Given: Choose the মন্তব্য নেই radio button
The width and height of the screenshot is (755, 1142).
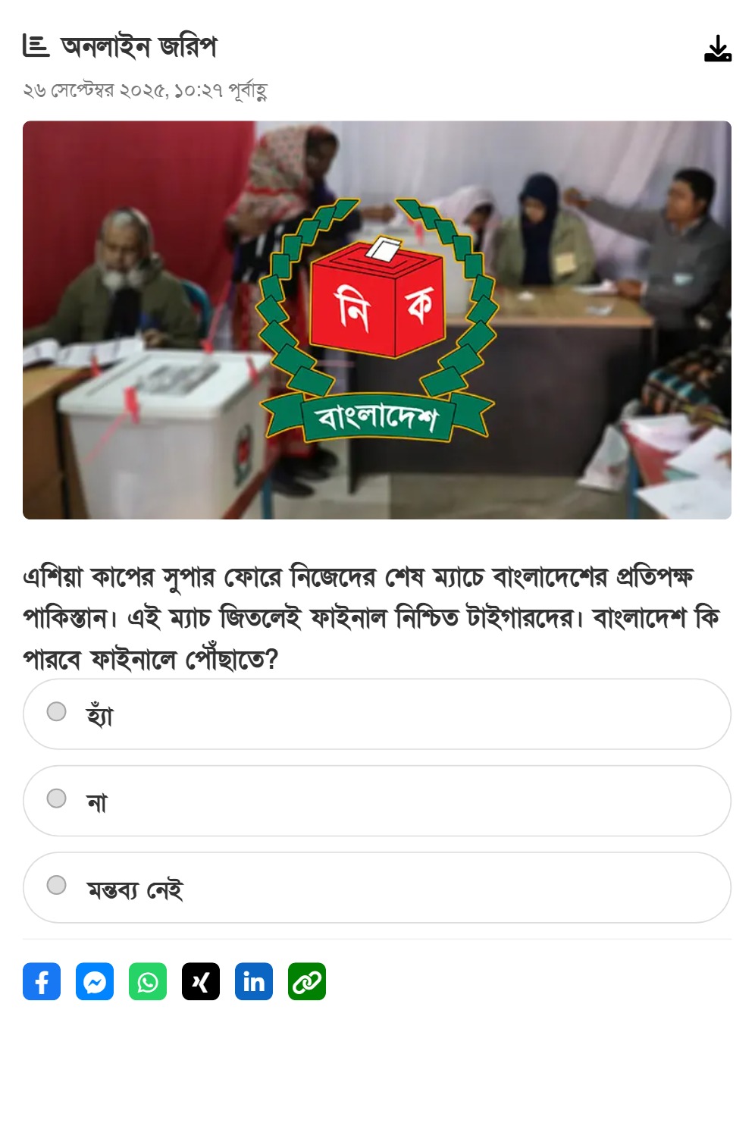Looking at the screenshot, I should tap(57, 885).
